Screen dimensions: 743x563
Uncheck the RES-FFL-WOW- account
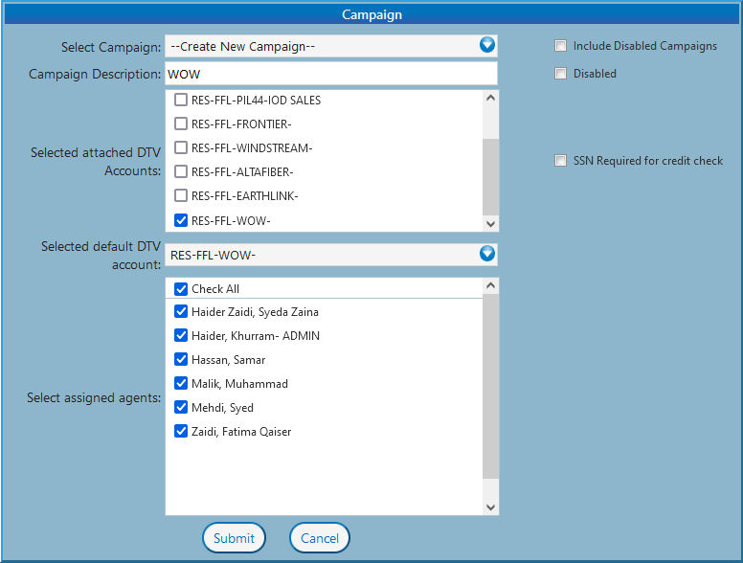pos(181,220)
